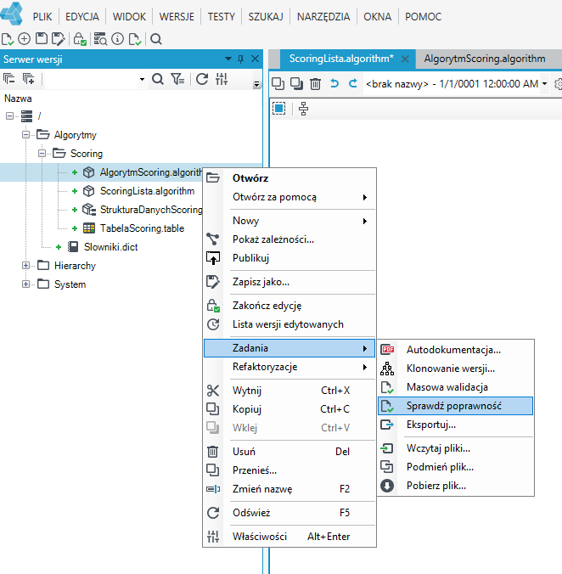Viewport: 562px width, 574px height.
Task: Select Masowa walidacja option
Action: pos(455,387)
